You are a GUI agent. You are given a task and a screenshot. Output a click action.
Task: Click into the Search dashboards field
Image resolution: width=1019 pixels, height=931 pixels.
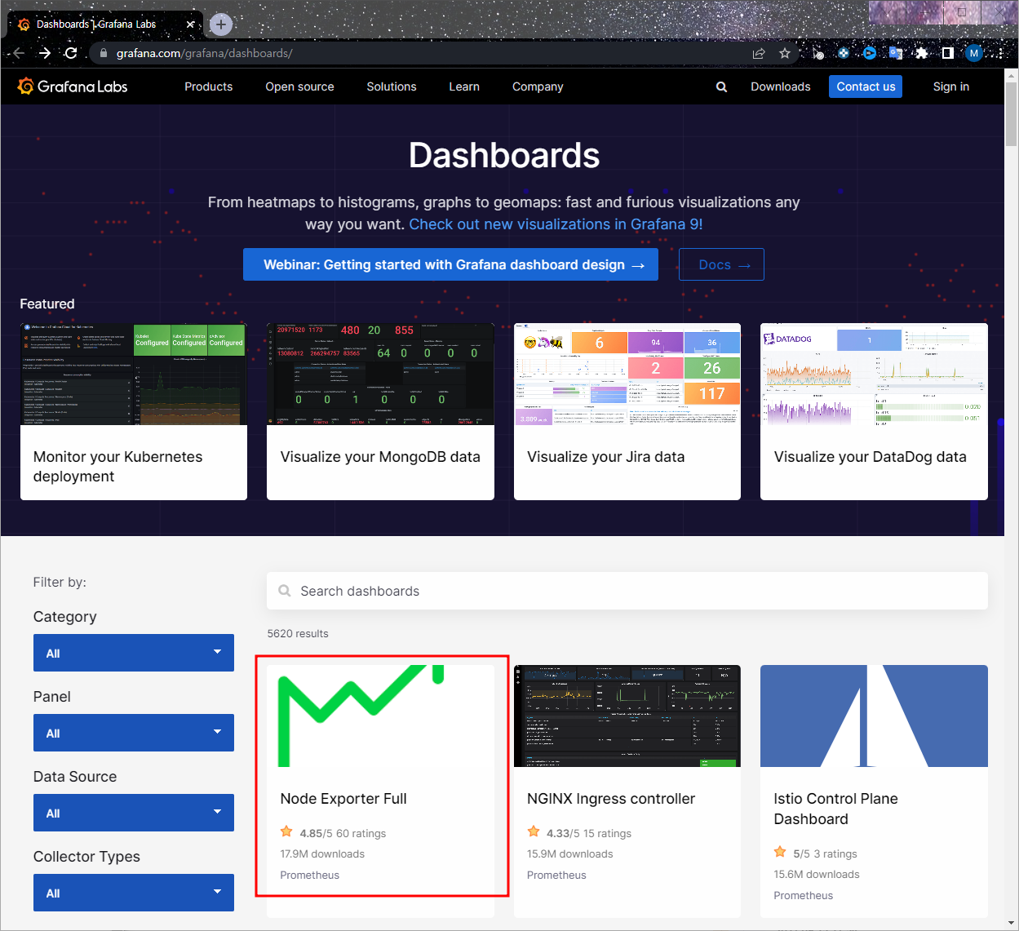(627, 591)
